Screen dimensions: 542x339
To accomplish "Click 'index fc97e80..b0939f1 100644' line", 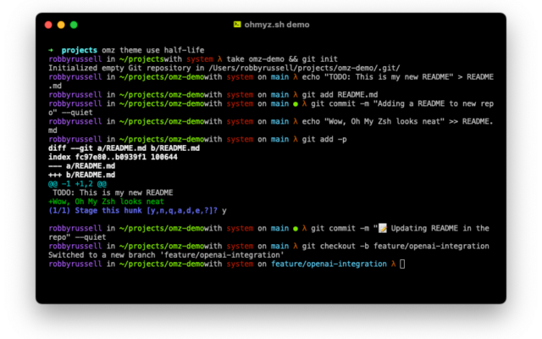I will pos(113,158).
